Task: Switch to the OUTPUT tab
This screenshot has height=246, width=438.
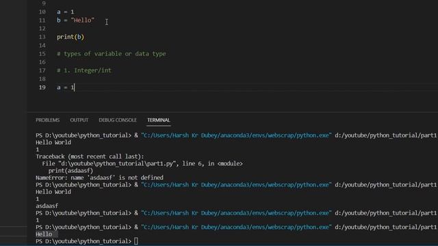Action: point(79,120)
